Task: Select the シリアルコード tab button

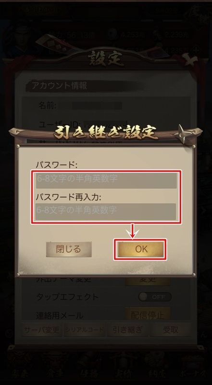Action: point(85,330)
